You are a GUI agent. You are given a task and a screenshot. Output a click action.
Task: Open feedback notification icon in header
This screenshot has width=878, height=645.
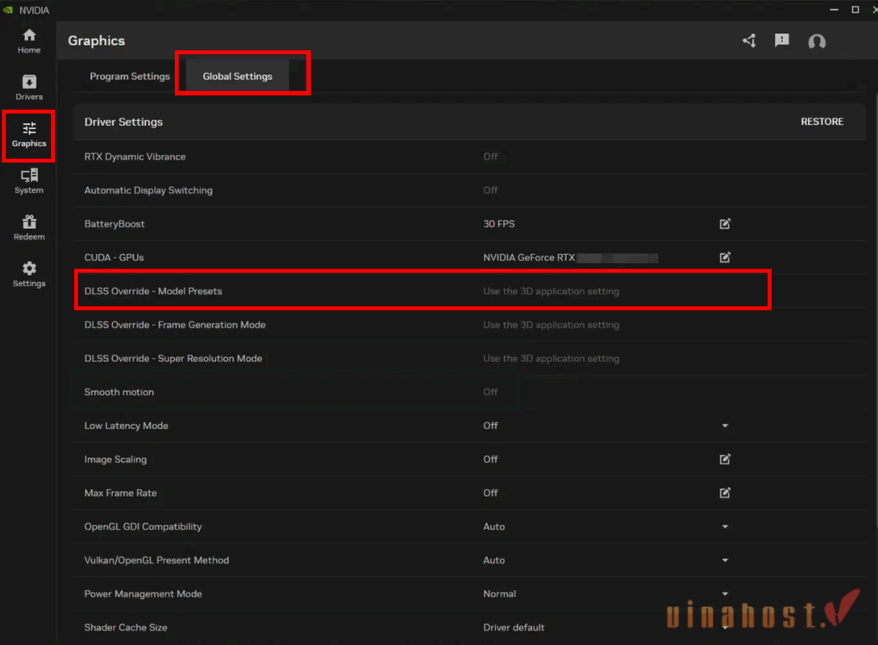[782, 40]
